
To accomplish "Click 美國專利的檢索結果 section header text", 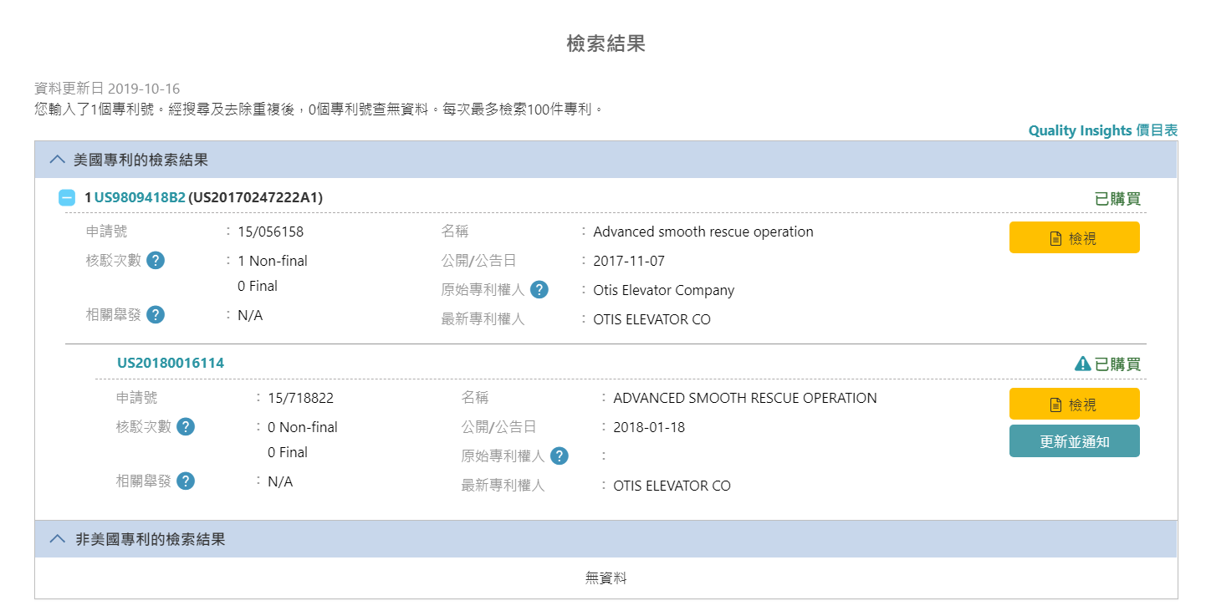I will point(141,159).
